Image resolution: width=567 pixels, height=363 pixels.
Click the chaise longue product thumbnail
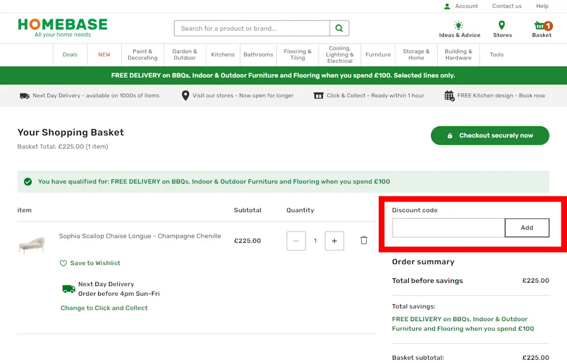click(x=32, y=246)
